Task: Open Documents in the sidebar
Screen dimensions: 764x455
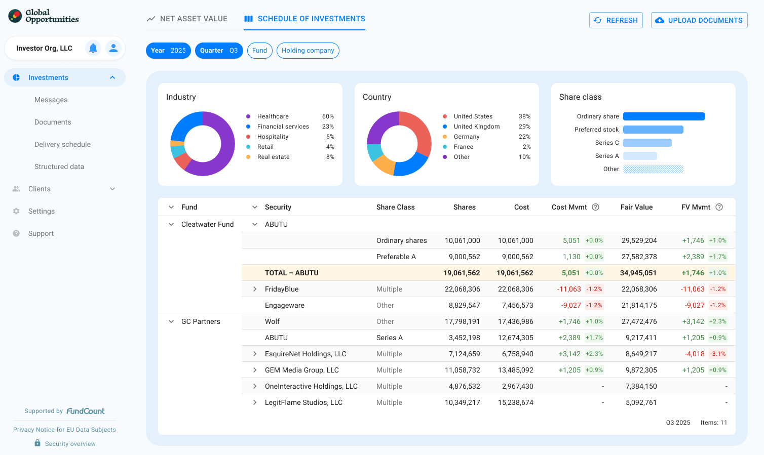Action: (53, 122)
